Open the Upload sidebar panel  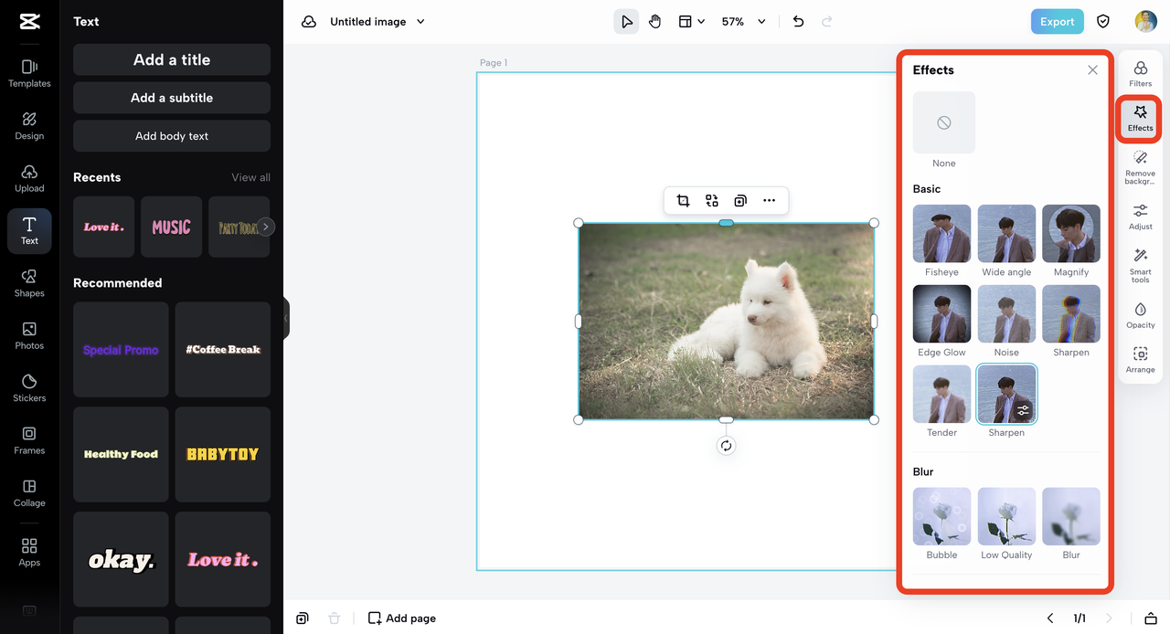coord(29,178)
